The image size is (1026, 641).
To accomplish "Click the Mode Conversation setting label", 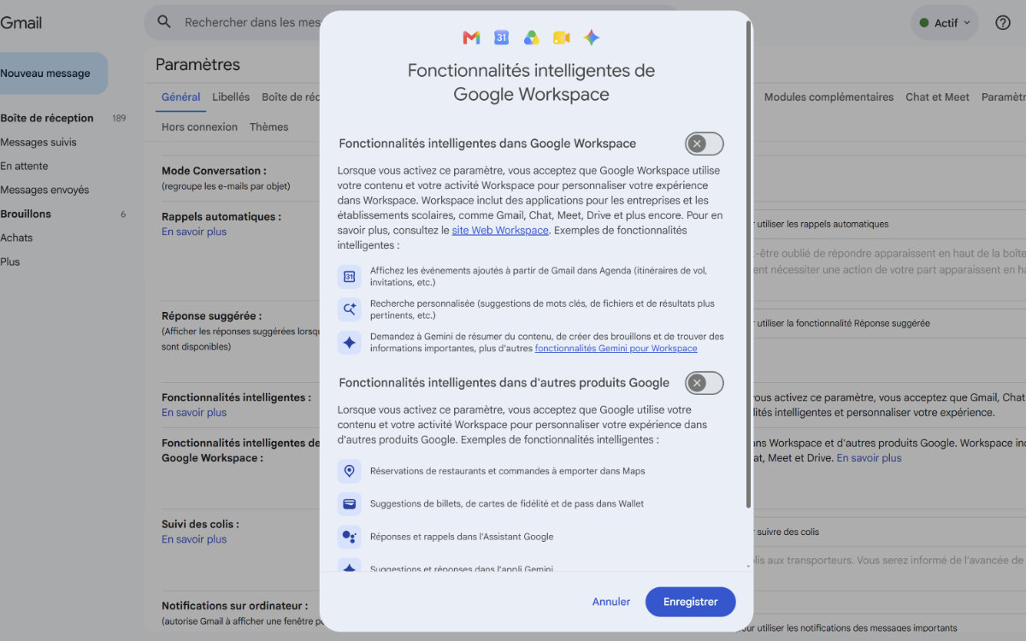I will tap(214, 171).
